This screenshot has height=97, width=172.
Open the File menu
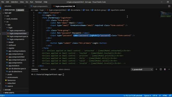(2, 2)
